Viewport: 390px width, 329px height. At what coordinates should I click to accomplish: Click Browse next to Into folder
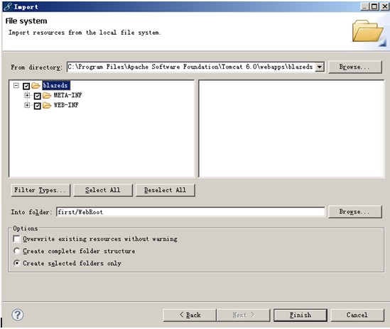pyautogui.click(x=355, y=211)
